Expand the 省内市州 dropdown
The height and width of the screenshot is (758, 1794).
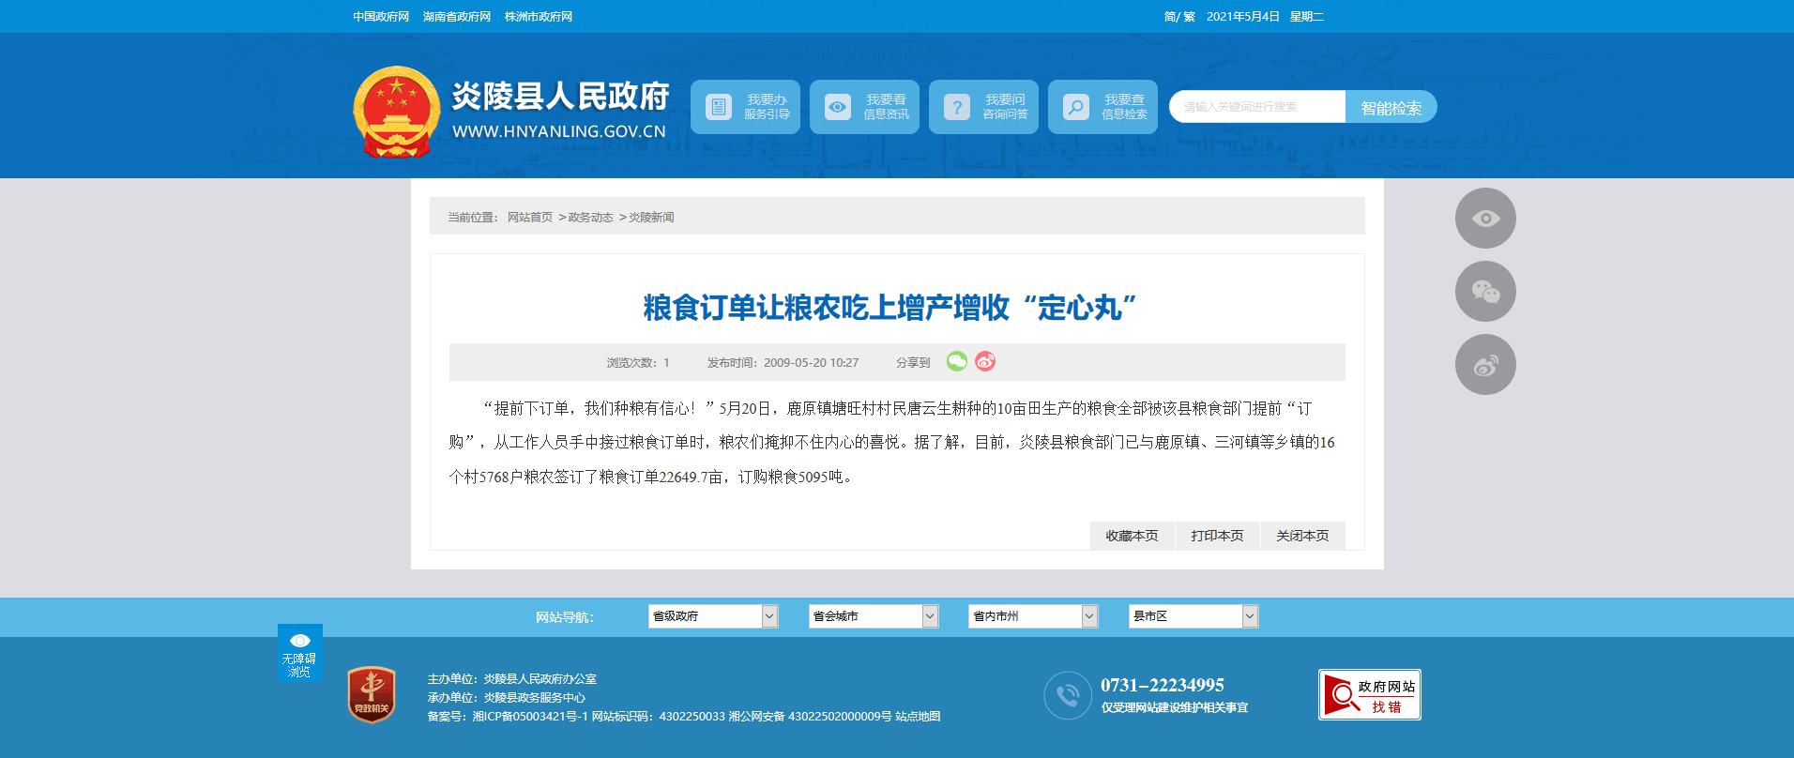click(1032, 616)
